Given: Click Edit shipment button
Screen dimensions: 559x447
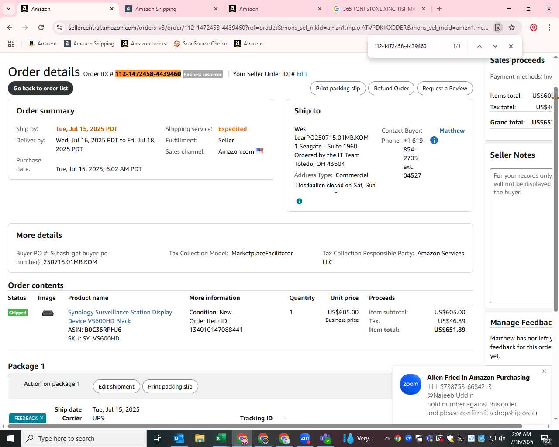Looking at the screenshot, I should (x=116, y=386).
